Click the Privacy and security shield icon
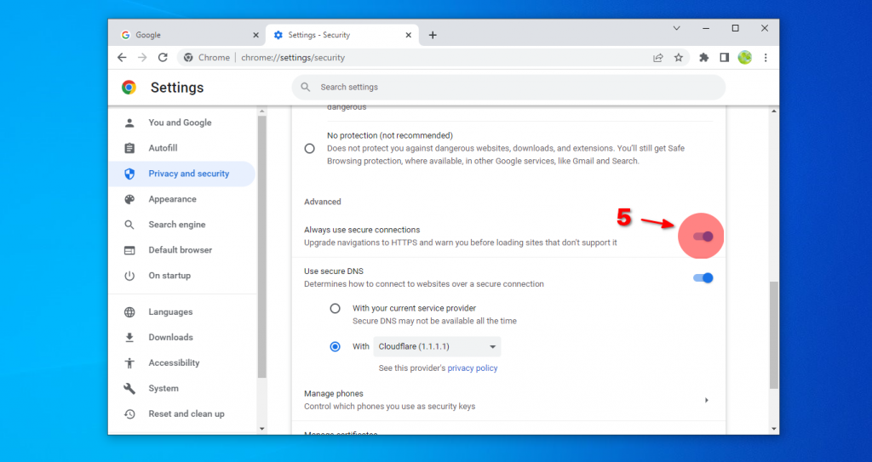Image resolution: width=872 pixels, height=462 pixels. 129,174
